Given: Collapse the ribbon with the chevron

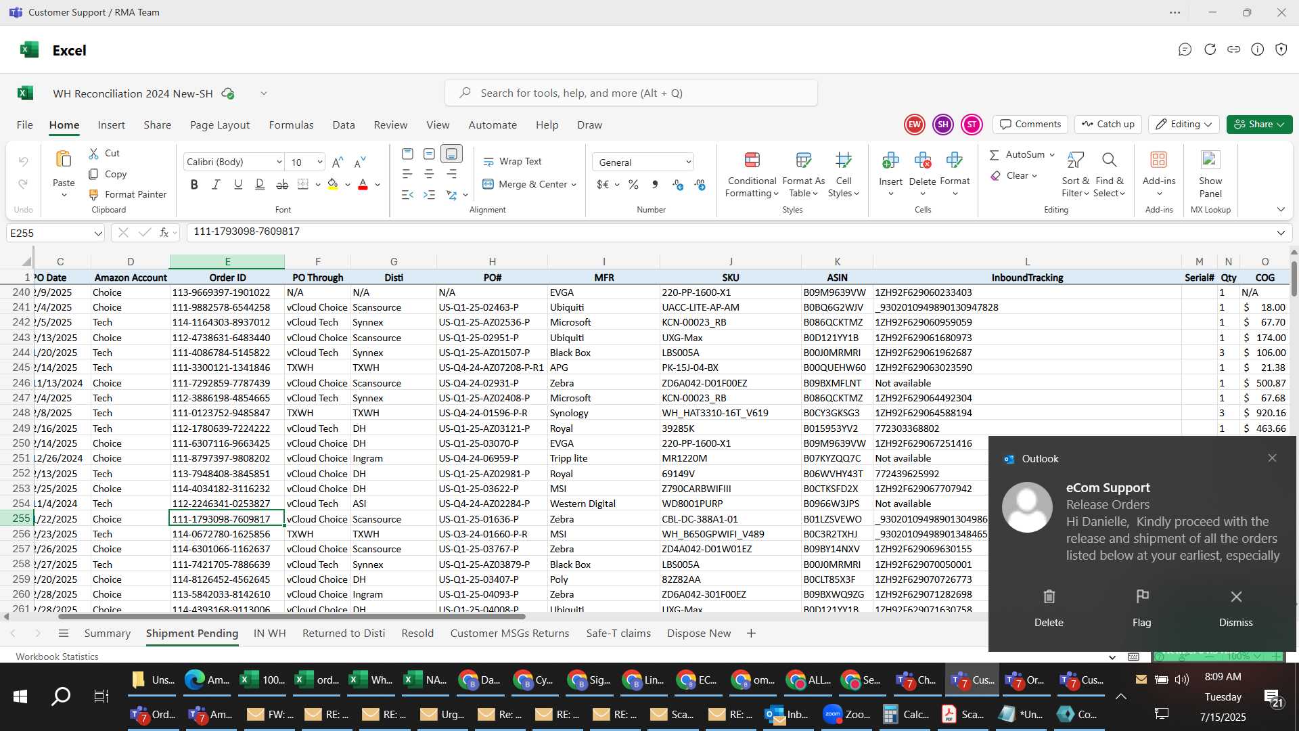Looking at the screenshot, I should coord(1281,210).
